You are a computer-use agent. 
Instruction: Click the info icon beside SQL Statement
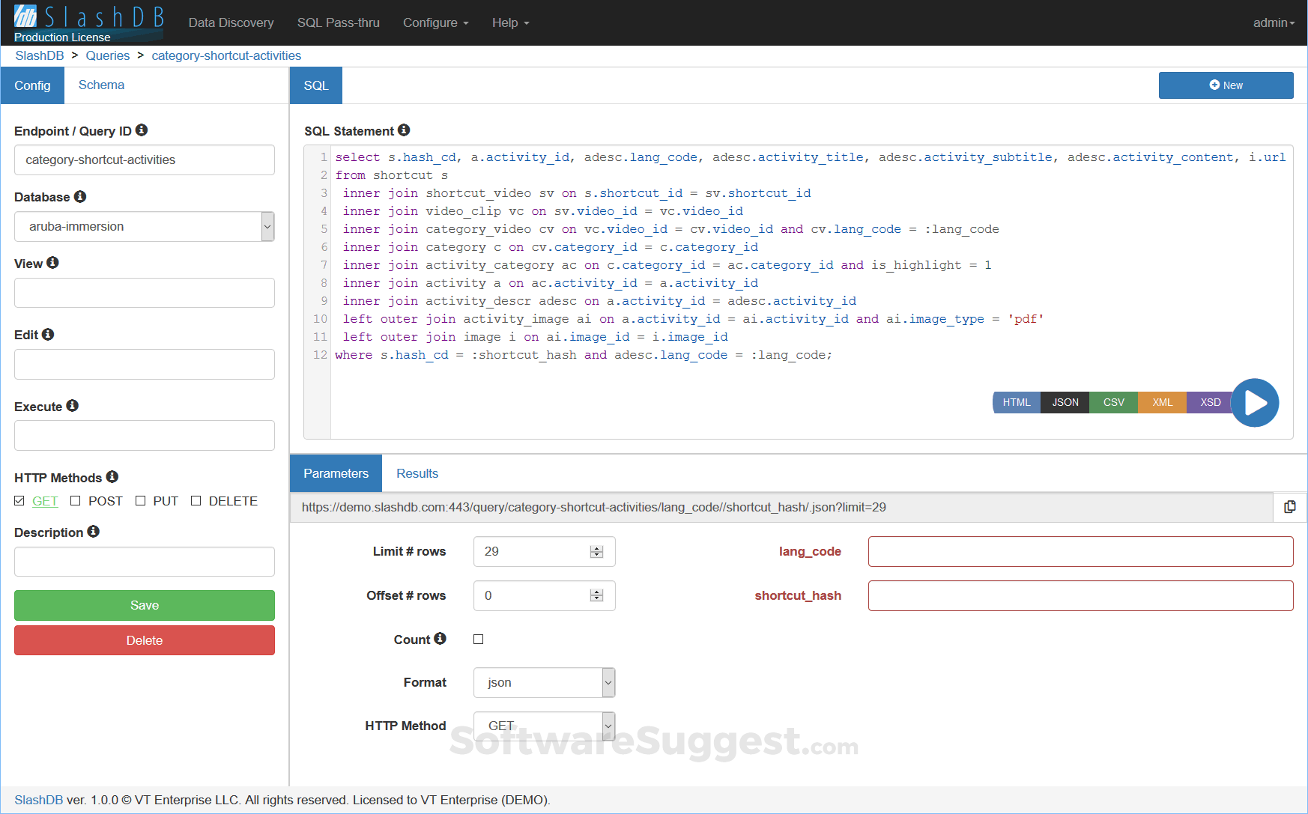[x=404, y=130]
